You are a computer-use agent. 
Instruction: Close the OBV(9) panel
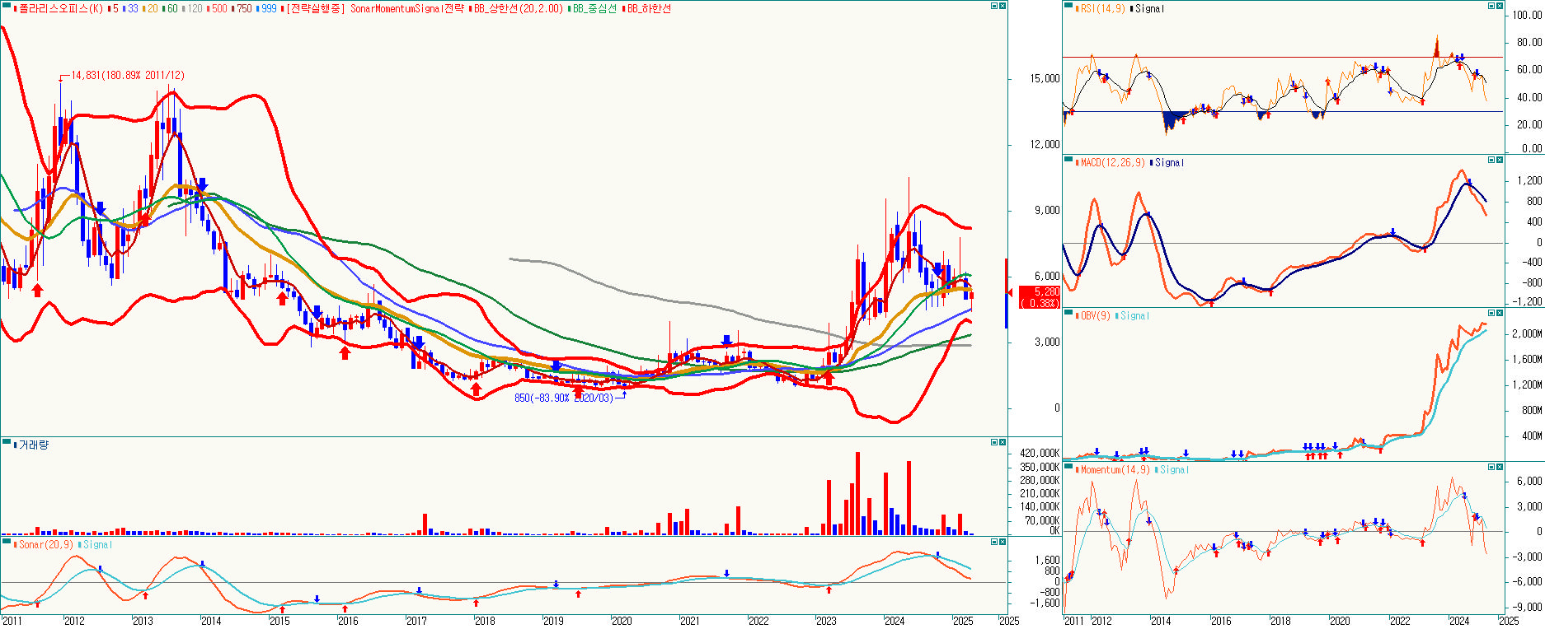tap(1500, 313)
